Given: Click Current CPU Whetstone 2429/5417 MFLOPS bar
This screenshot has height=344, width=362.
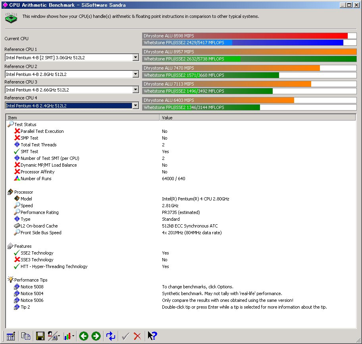Looking at the screenshot, I should 249,42.
